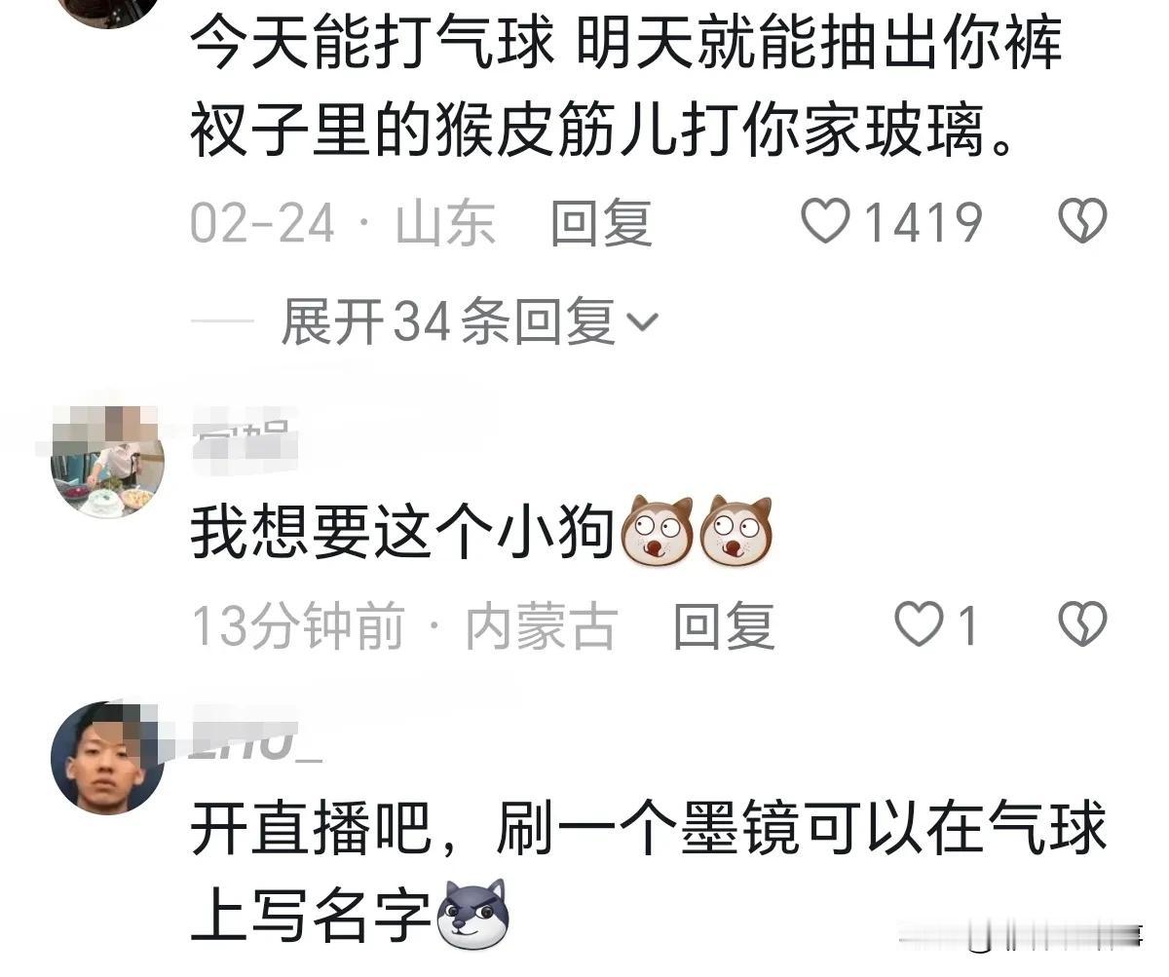Tap the 1419 like count
This screenshot has width=1169, height=977.
click(924, 223)
